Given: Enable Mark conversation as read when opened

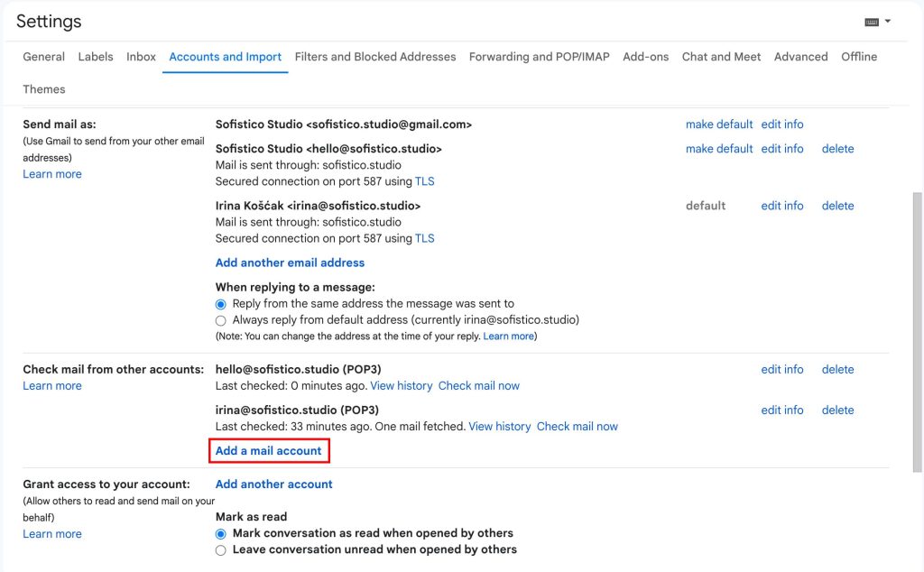Looking at the screenshot, I should [x=221, y=533].
